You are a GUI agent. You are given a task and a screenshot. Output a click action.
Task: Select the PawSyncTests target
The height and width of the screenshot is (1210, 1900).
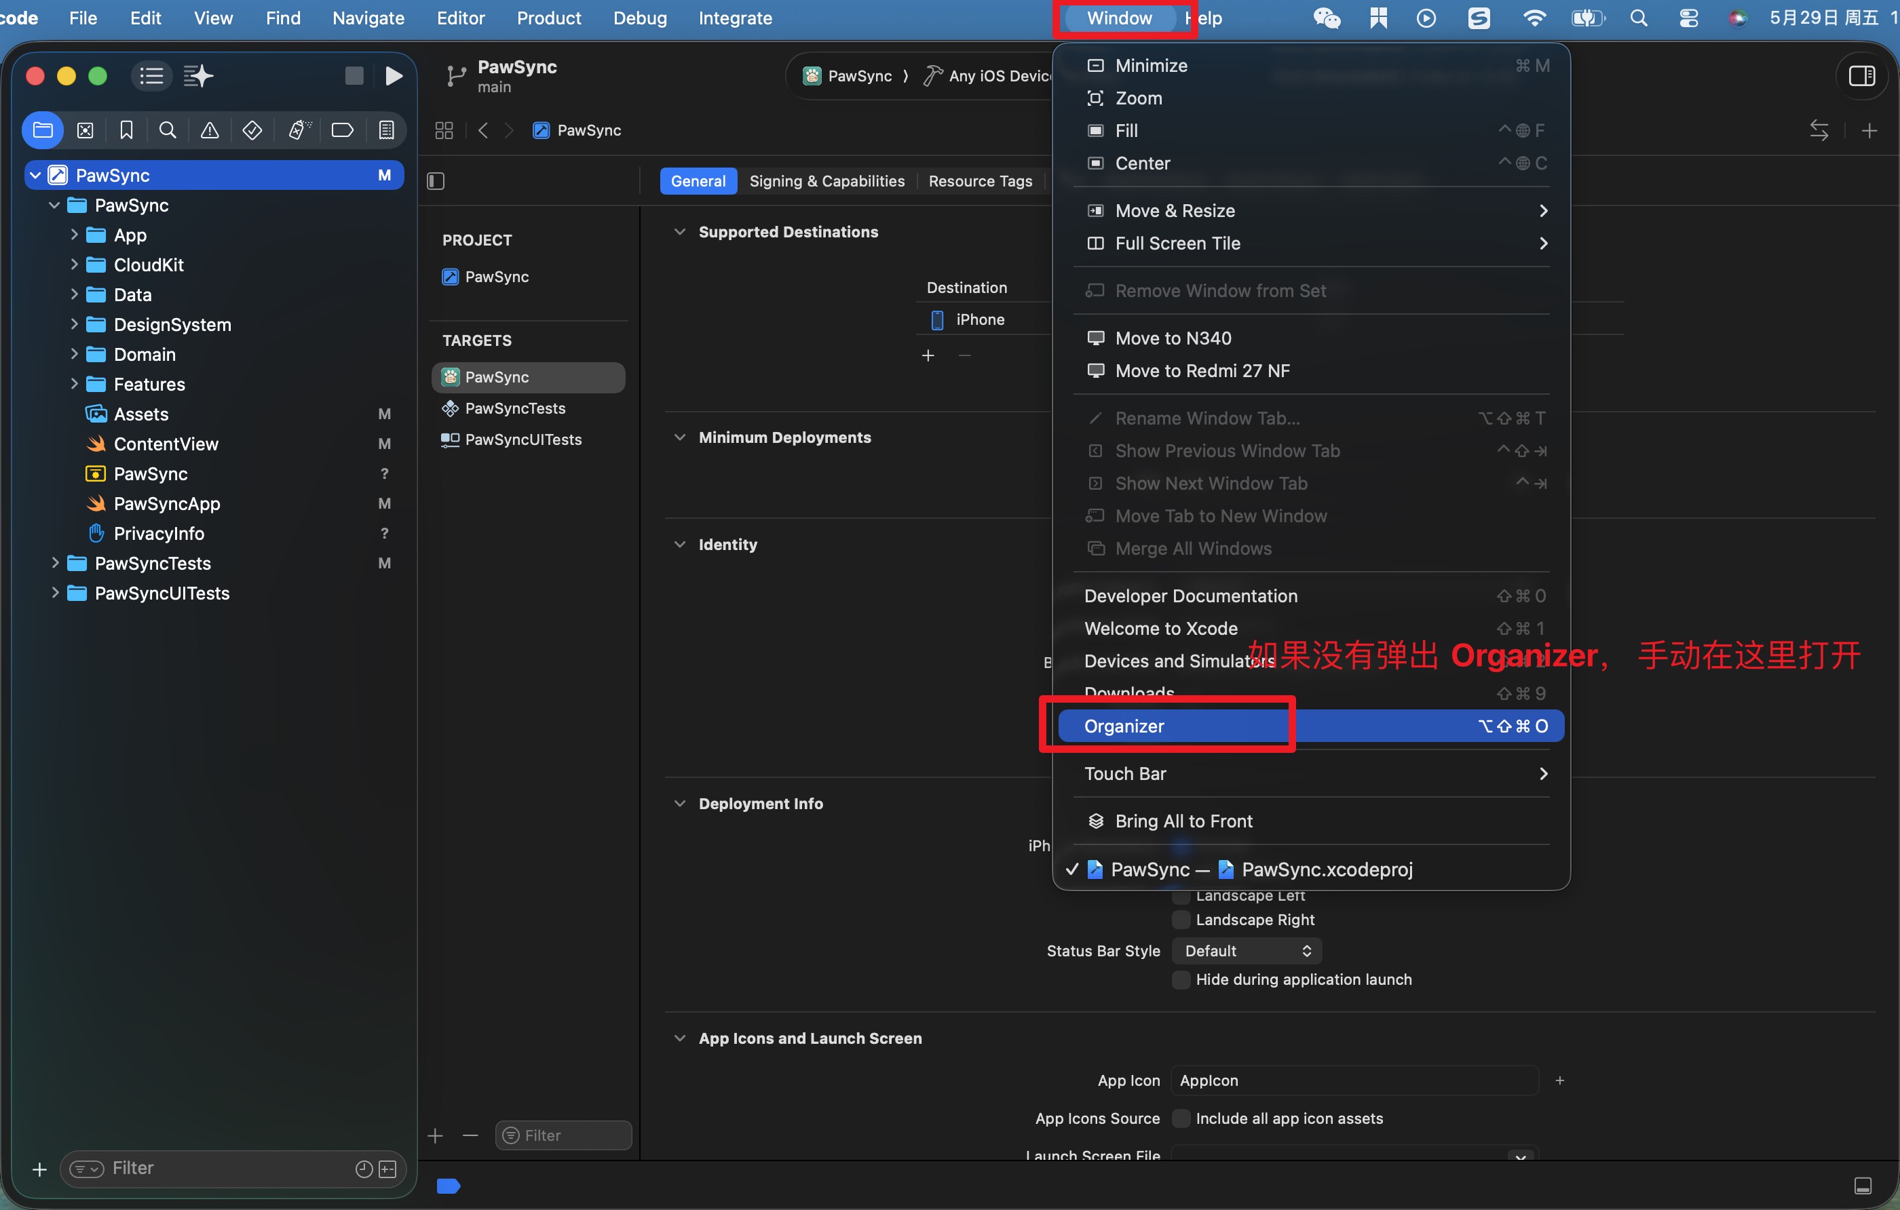tap(529, 408)
